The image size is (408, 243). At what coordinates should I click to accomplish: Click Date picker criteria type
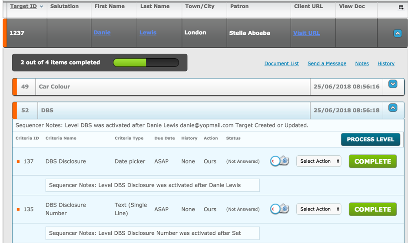(130, 161)
